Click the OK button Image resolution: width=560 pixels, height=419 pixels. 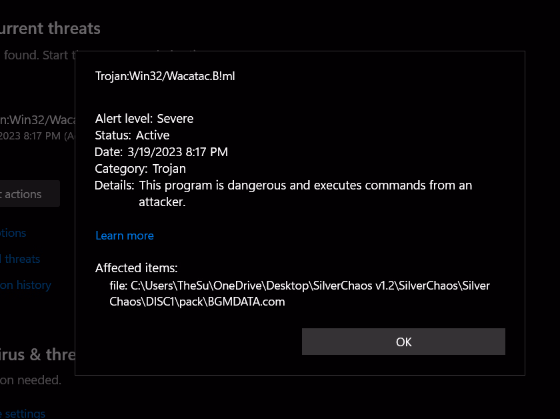click(403, 342)
